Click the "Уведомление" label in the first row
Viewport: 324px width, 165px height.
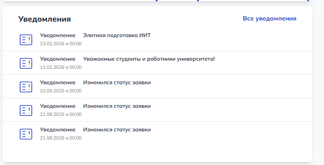58,36
